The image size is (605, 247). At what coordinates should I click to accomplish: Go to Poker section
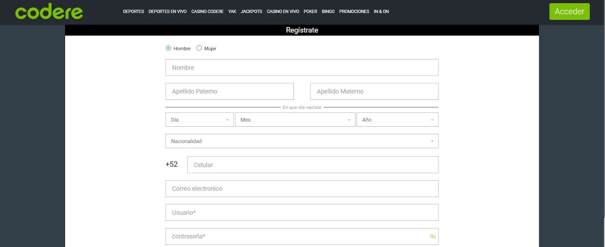tap(310, 11)
